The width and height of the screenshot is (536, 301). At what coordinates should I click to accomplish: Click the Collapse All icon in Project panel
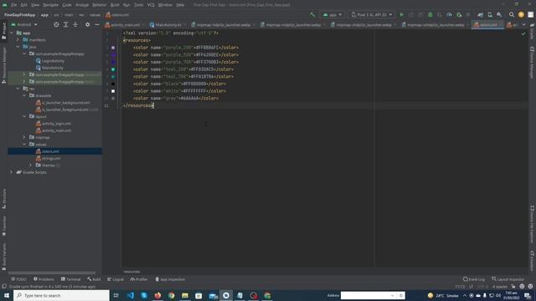[x=75, y=24]
